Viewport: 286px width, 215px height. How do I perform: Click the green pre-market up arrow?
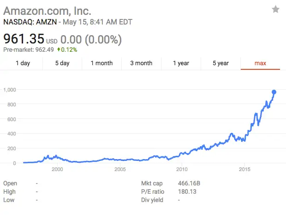59,49
